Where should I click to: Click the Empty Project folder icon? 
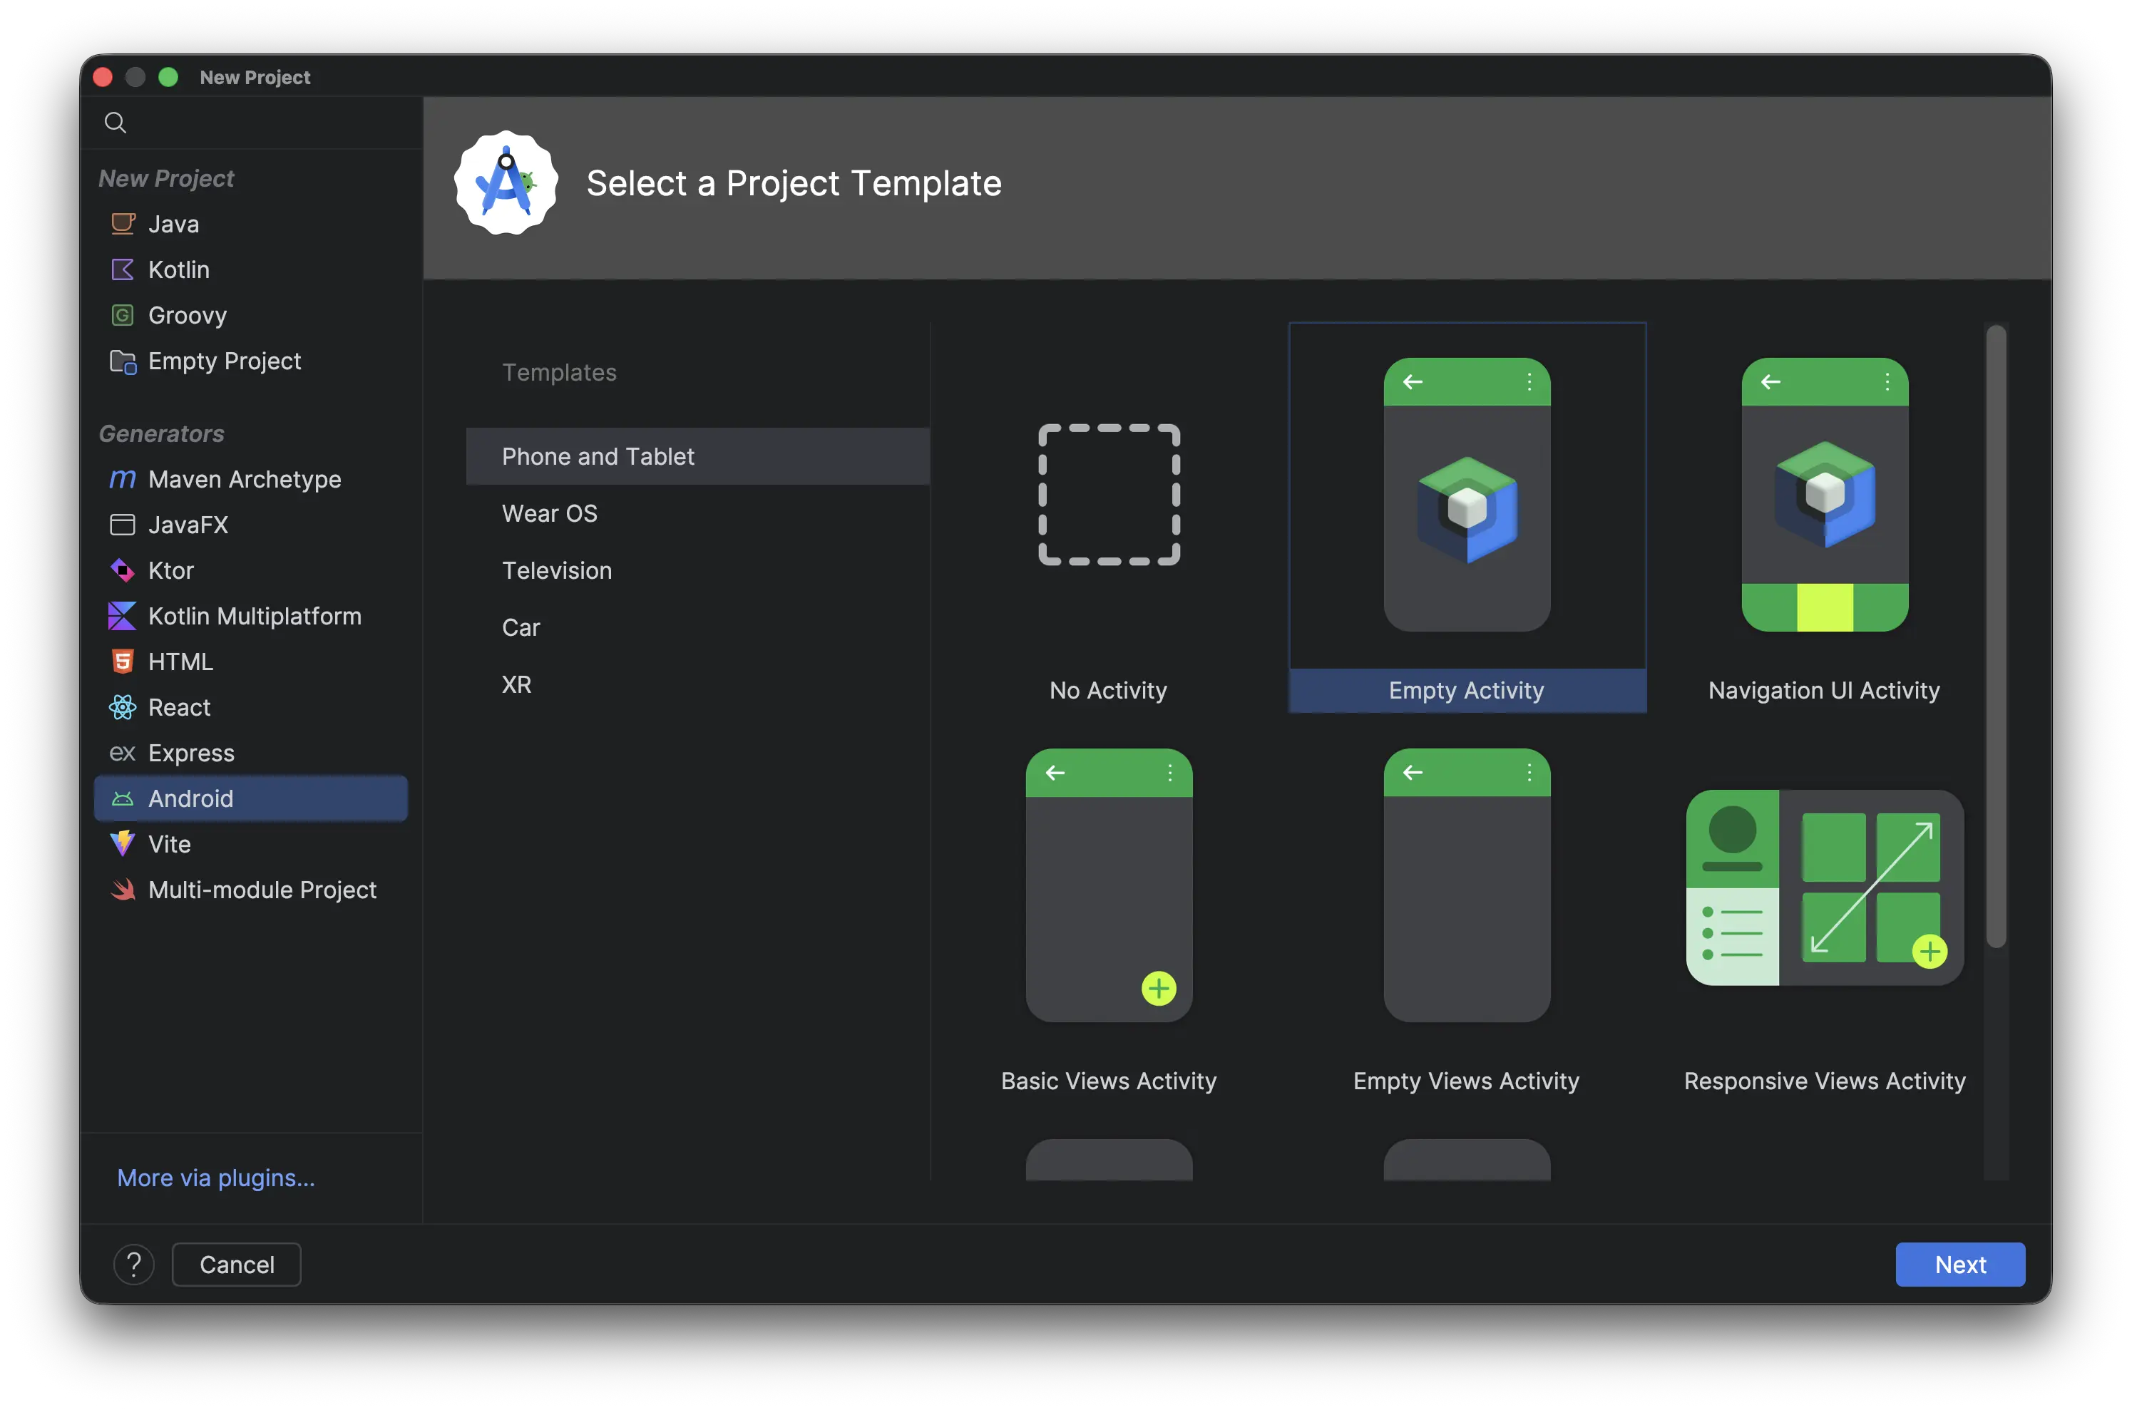pos(123,361)
